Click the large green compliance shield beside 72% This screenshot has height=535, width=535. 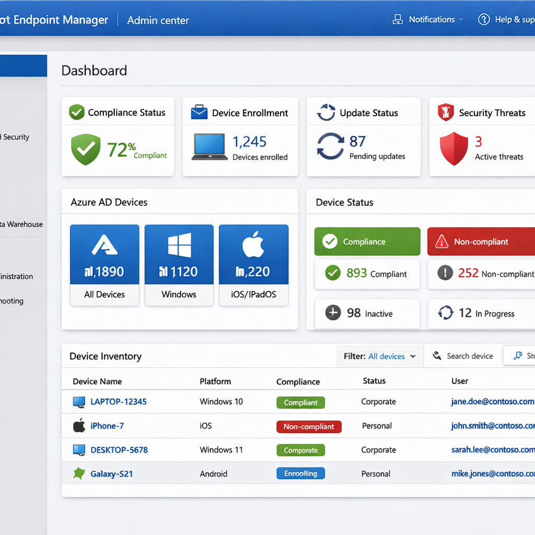[86, 149]
